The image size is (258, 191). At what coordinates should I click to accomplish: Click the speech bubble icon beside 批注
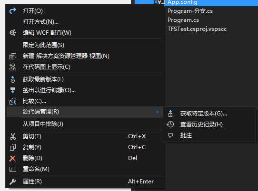(170, 135)
